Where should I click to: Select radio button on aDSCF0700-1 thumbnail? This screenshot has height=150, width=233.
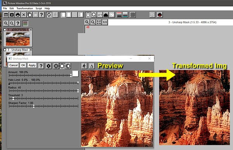tap(5, 30)
